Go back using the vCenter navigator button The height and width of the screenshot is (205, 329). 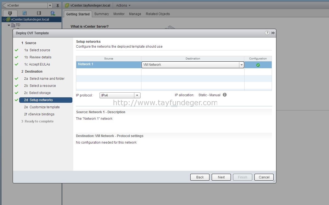(x=25, y=5)
